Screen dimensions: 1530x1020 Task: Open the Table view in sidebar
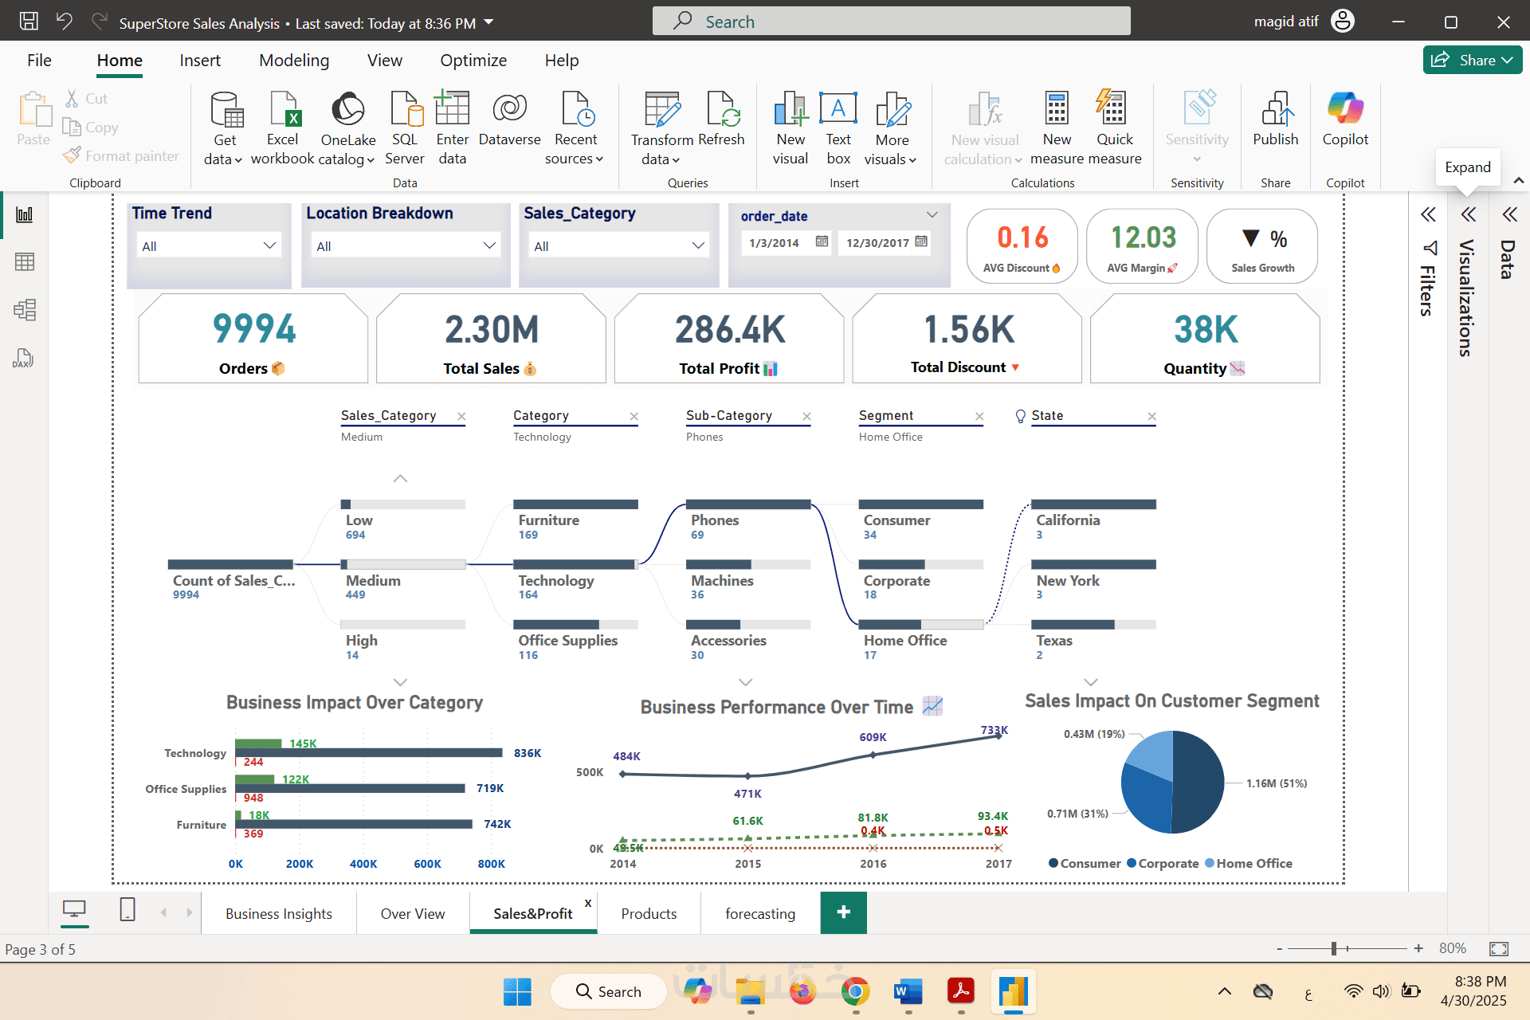pos(24,262)
